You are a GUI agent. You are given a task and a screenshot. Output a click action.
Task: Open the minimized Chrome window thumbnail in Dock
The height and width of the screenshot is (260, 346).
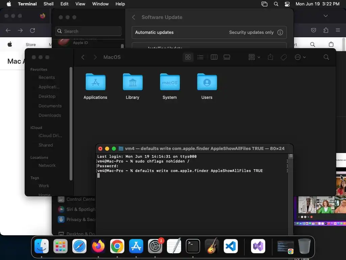point(285,246)
